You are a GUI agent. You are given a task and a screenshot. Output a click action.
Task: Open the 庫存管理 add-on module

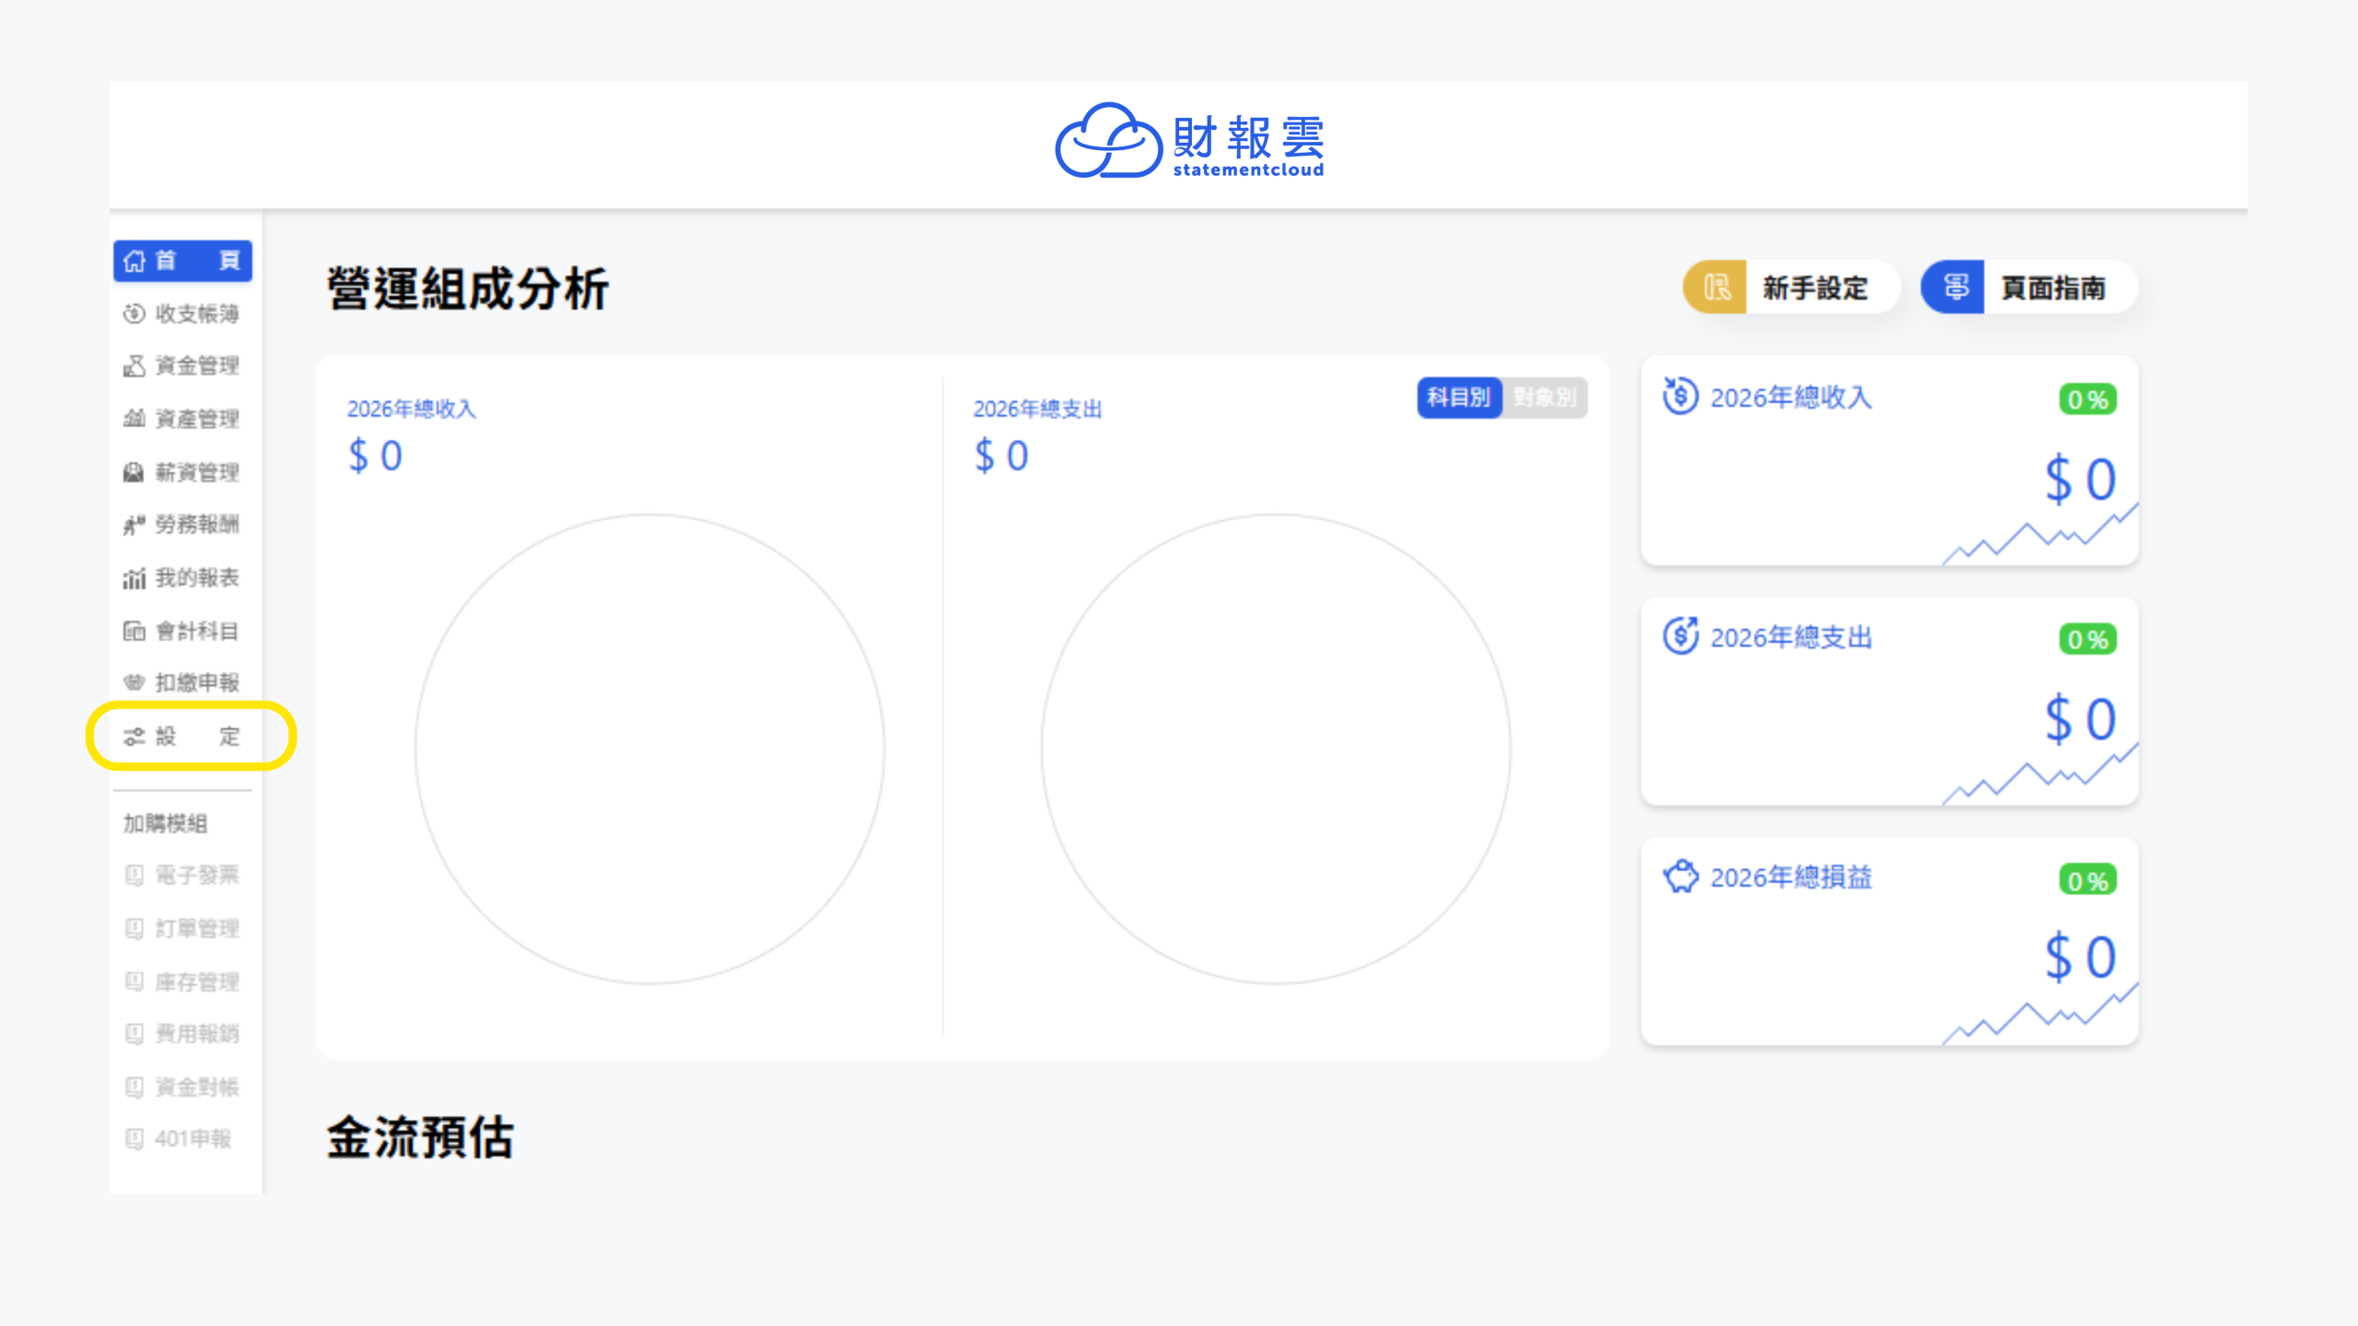[x=182, y=982]
